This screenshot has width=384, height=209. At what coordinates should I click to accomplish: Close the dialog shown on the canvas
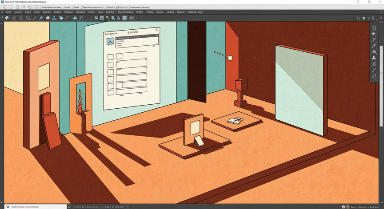[x=156, y=30]
